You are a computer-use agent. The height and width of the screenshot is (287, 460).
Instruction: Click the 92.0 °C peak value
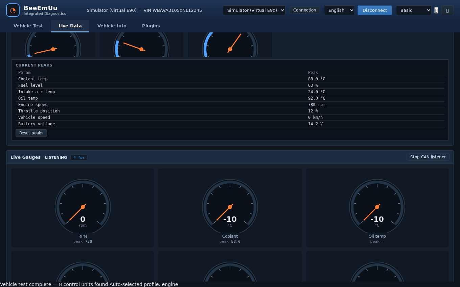click(x=317, y=98)
